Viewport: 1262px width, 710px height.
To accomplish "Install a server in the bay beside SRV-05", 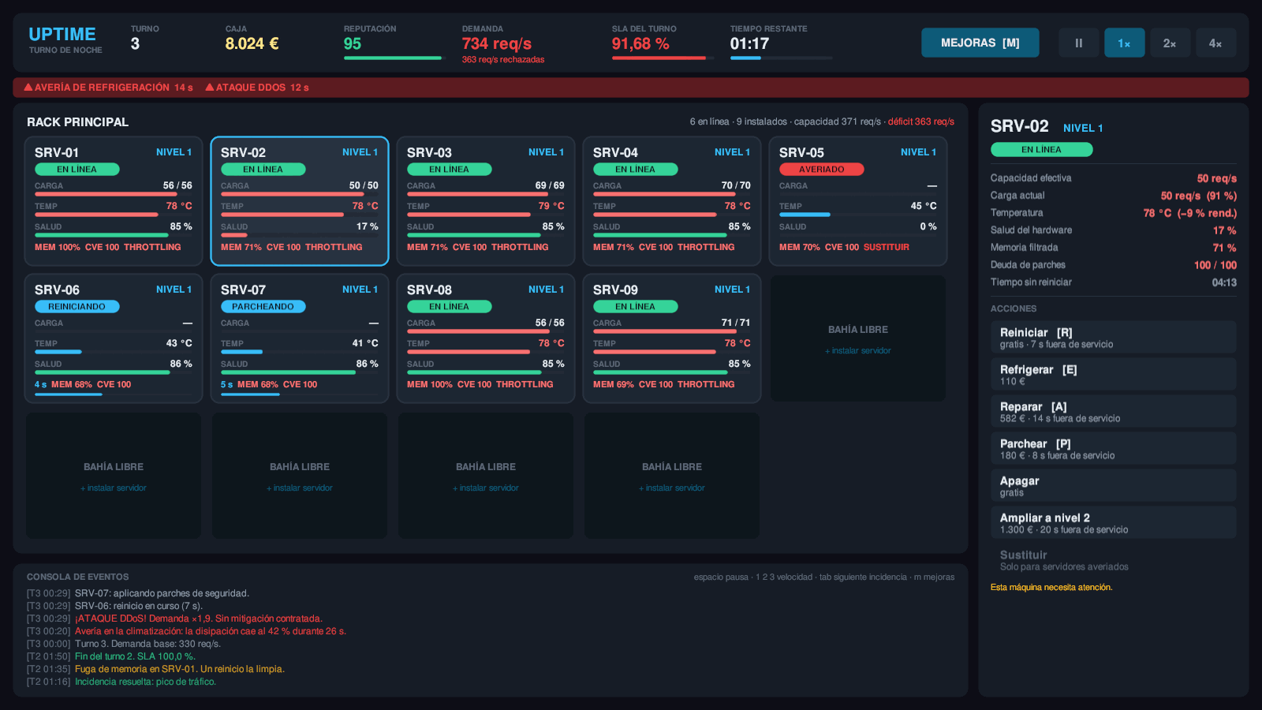I will point(858,338).
